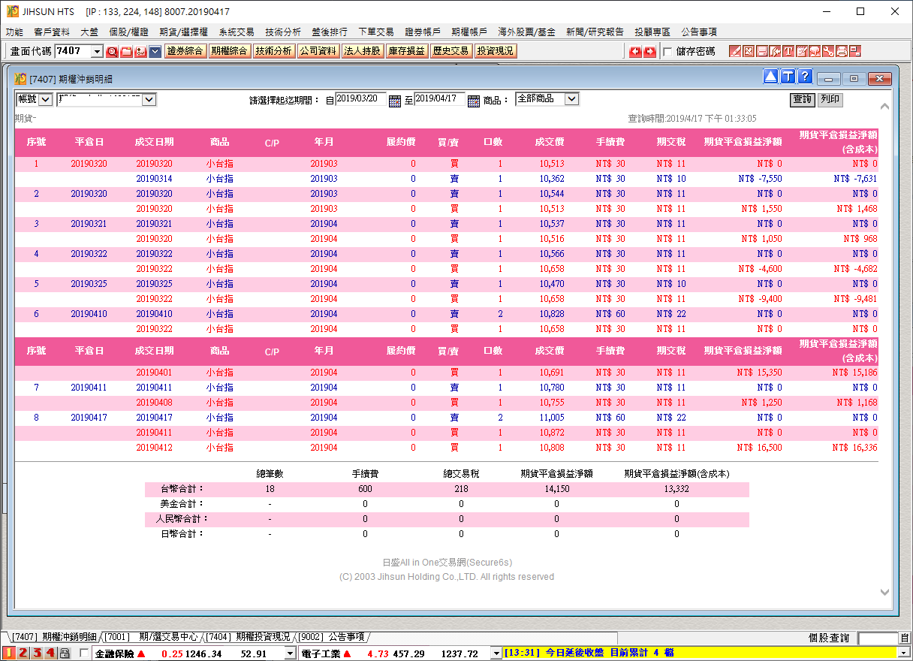Screen dimensions: 913x661
Task: Click the red folder icon in toolbar
Action: 126,51
